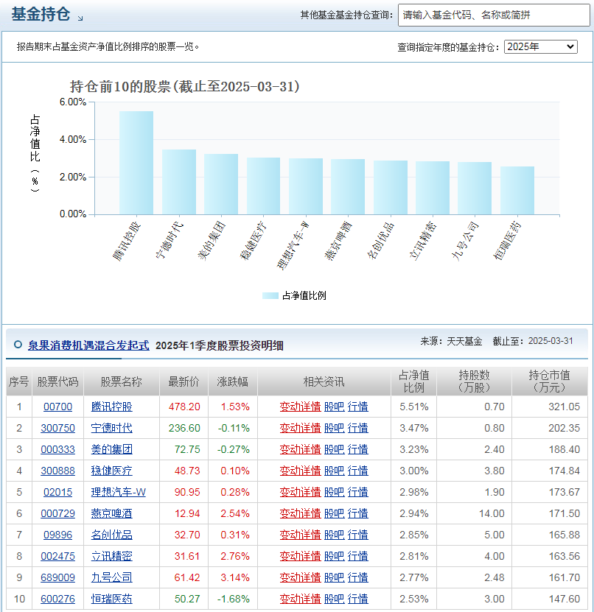Open the 腾讯控股 stock name link
The image size is (594, 612).
coord(112,407)
